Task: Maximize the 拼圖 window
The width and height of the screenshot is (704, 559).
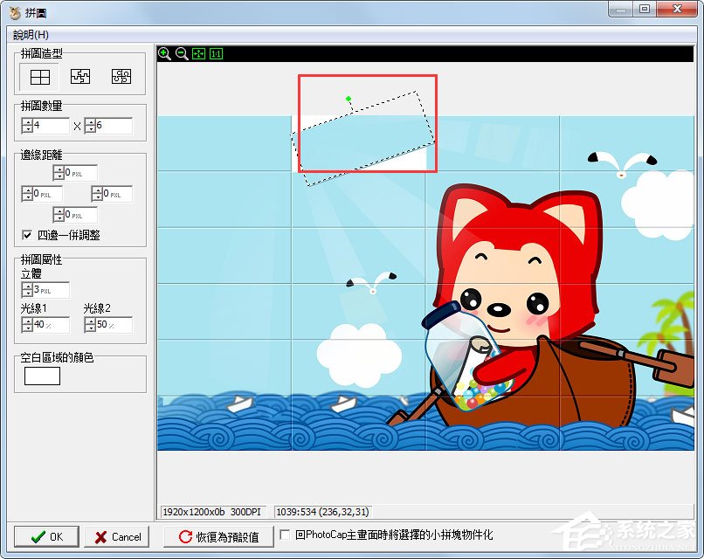Action: tap(645, 9)
